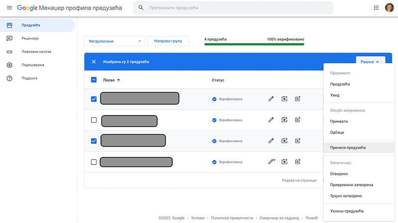This screenshot has height=223, width=398.
Task: Open the account profile avatar
Action: coord(390,8)
